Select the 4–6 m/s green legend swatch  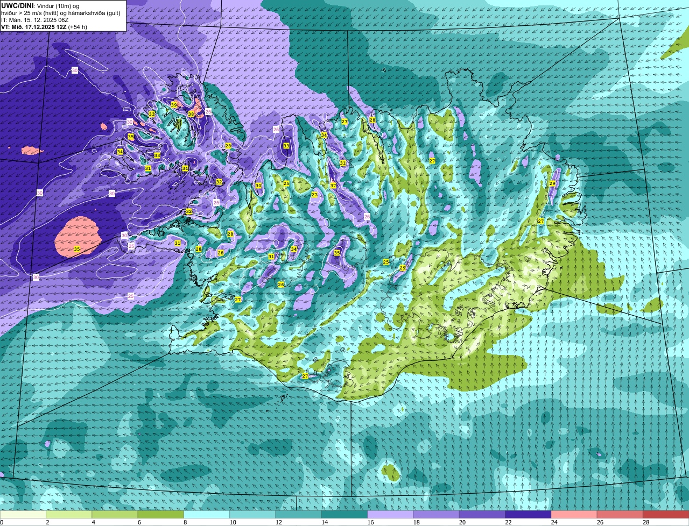115,515
